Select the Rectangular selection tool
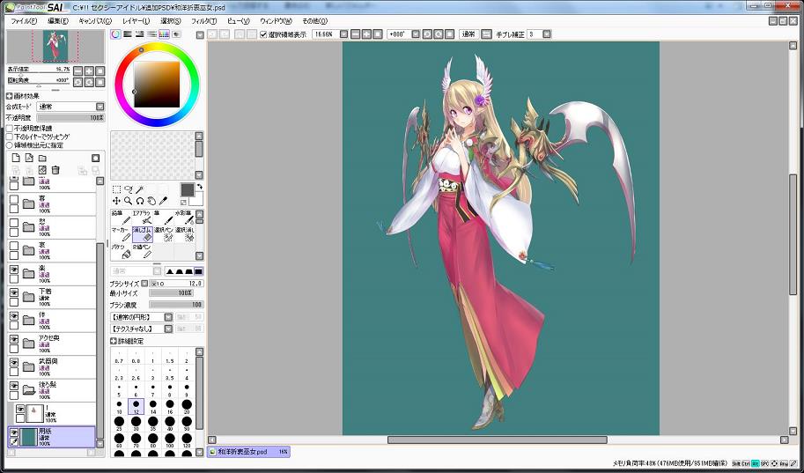 pos(116,189)
